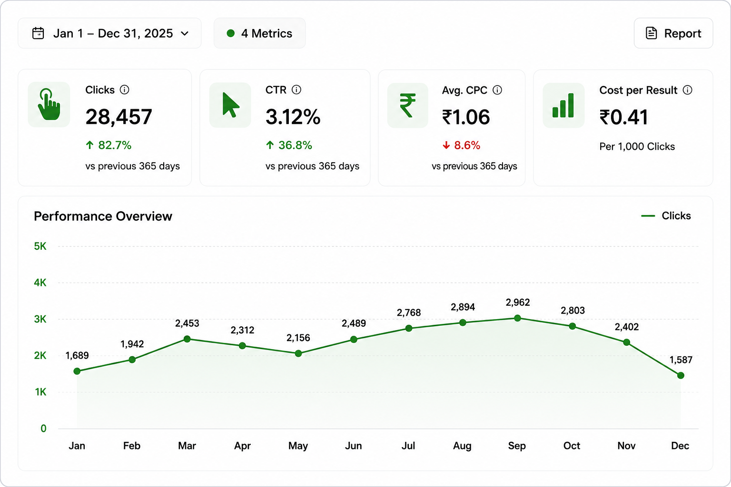Click the up arrow beside 36.8%
The height and width of the screenshot is (487, 731).
270,145
